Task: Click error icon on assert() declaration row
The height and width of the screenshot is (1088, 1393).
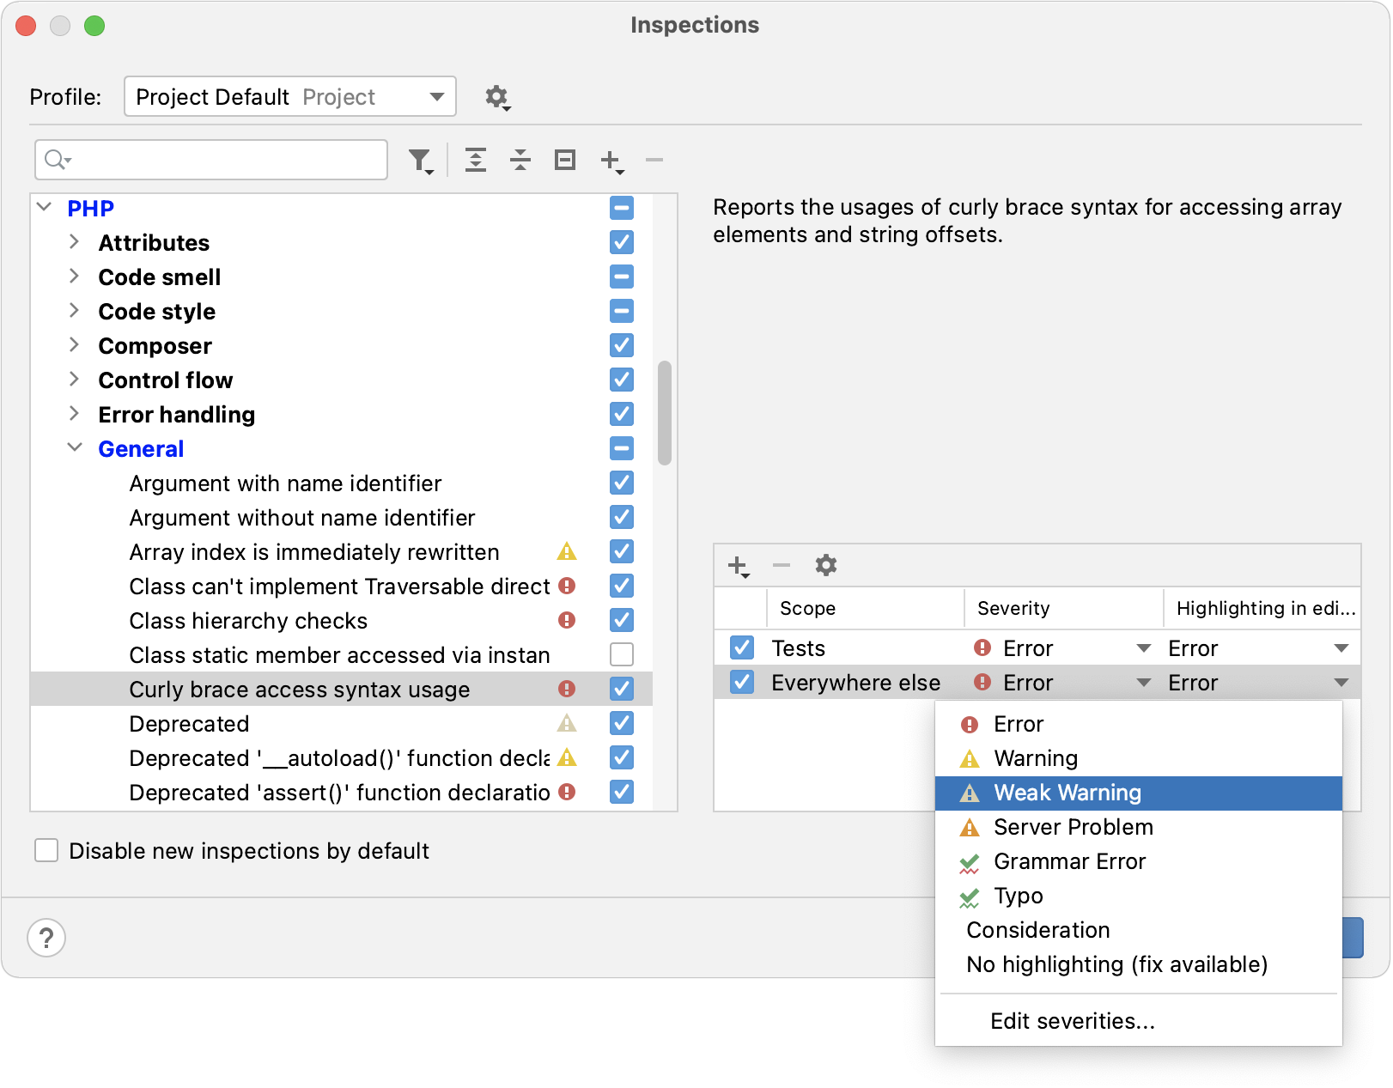Action: tap(567, 792)
